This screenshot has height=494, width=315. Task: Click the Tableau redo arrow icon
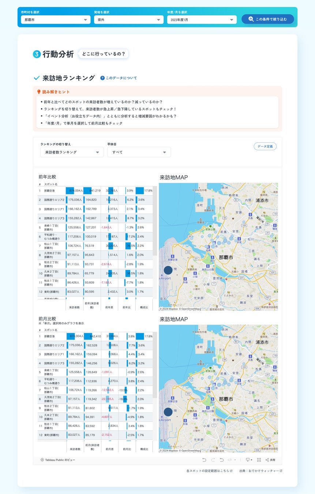click(x=213, y=460)
